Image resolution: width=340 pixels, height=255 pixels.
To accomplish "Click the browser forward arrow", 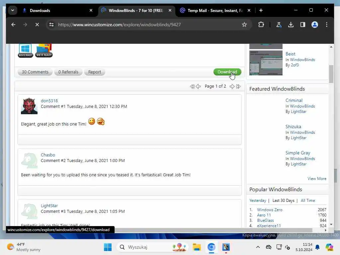I will pos(25,25).
